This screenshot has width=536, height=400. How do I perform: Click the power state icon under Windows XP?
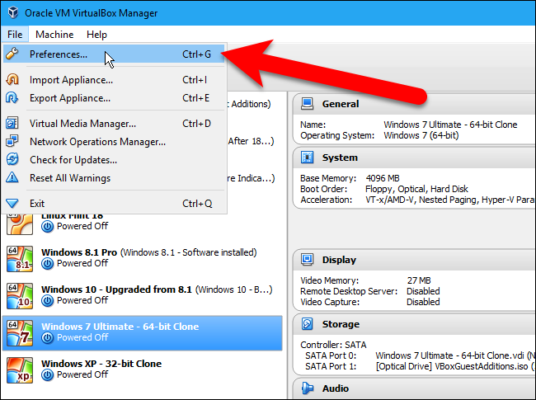[48, 375]
